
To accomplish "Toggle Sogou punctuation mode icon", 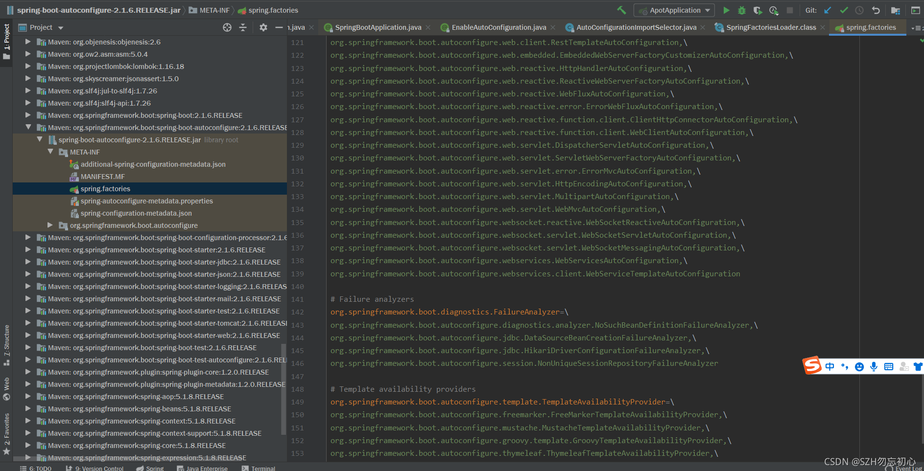I will (844, 367).
